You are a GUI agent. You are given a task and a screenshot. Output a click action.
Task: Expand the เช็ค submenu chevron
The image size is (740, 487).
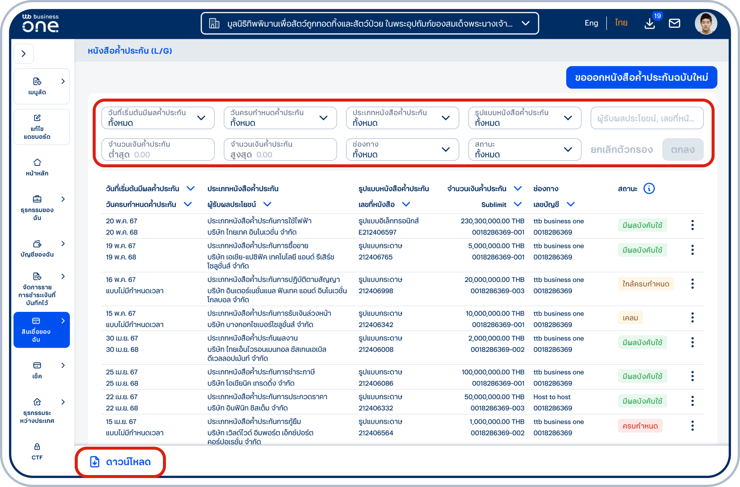coord(63,365)
